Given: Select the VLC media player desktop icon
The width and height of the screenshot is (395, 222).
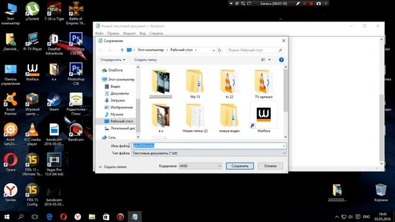Looking at the screenshot, I should (x=32, y=134).
